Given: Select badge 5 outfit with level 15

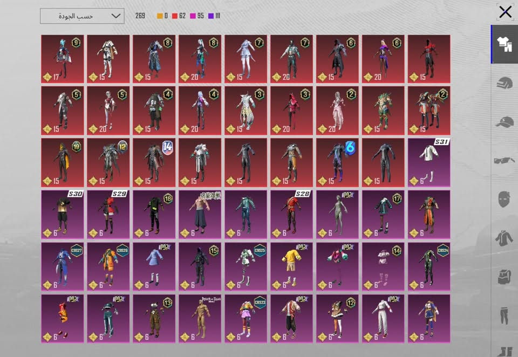Looking at the screenshot, I should [63, 111].
